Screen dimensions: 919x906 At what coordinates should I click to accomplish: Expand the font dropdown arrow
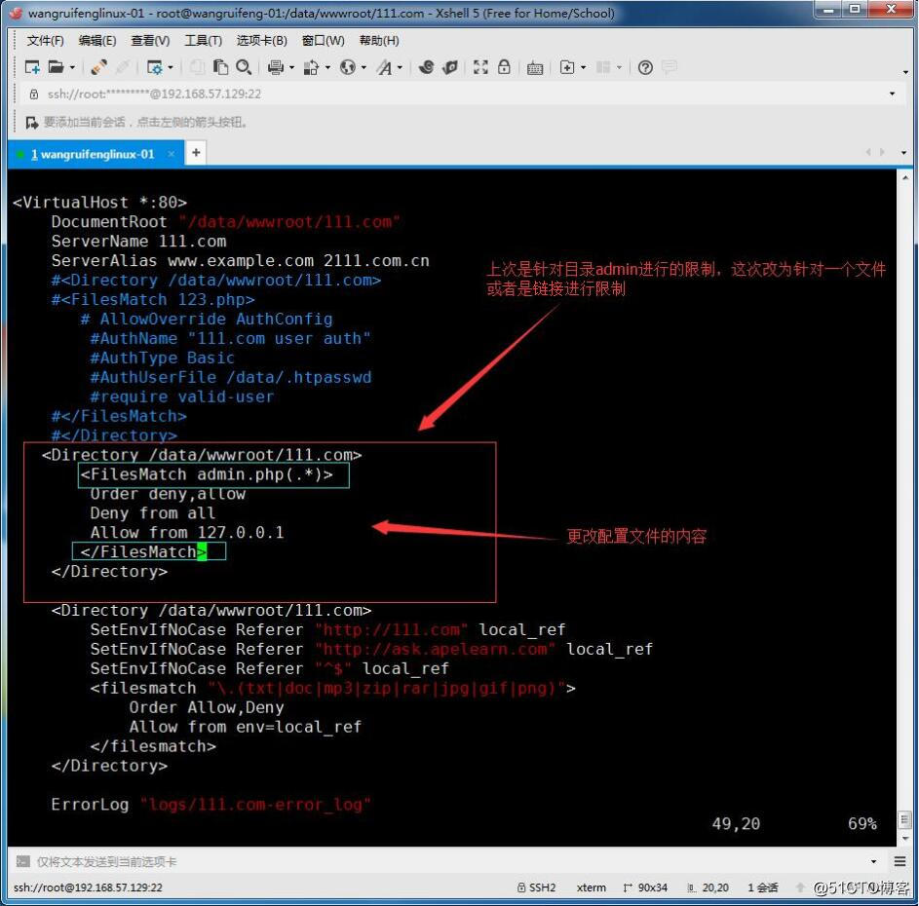click(401, 68)
